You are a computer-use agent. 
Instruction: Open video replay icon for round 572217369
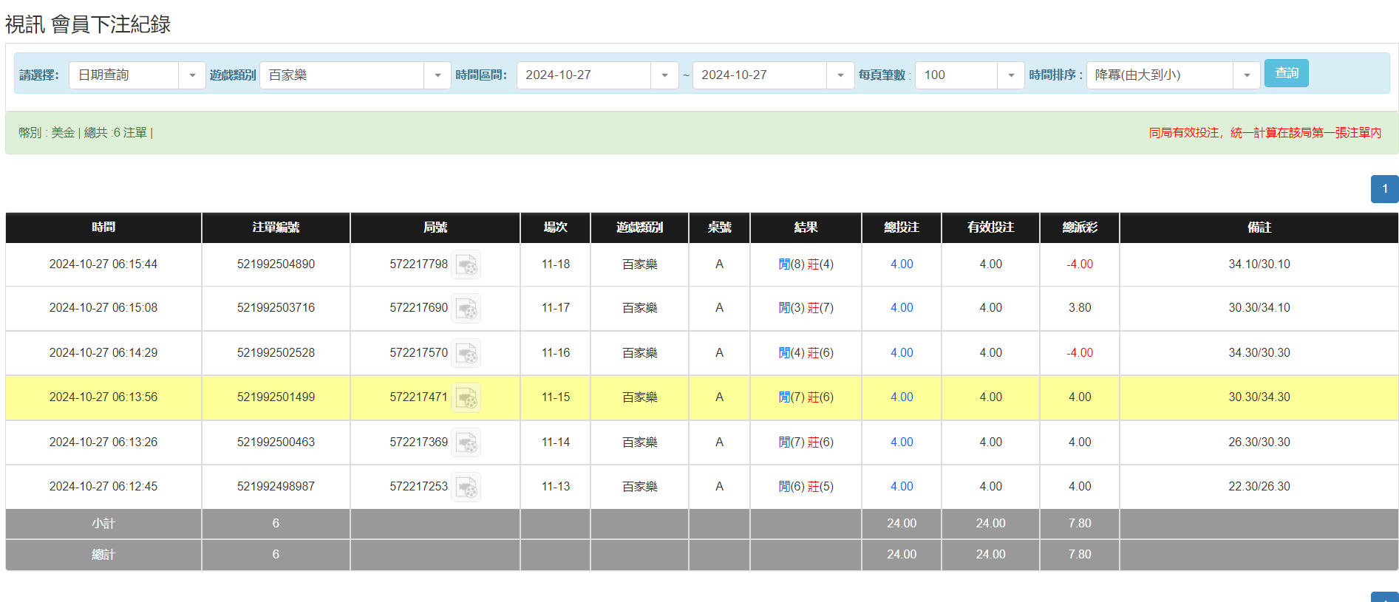(466, 442)
